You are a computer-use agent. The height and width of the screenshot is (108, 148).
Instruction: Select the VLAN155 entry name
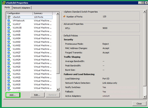17,28
